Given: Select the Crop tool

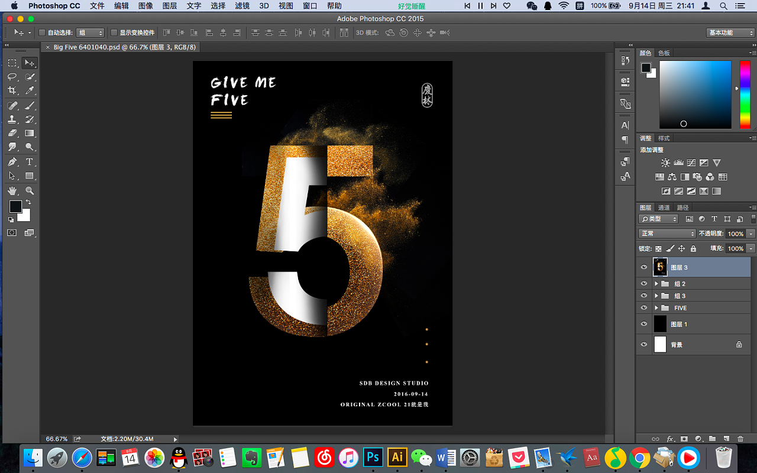Looking at the screenshot, I should (12, 90).
